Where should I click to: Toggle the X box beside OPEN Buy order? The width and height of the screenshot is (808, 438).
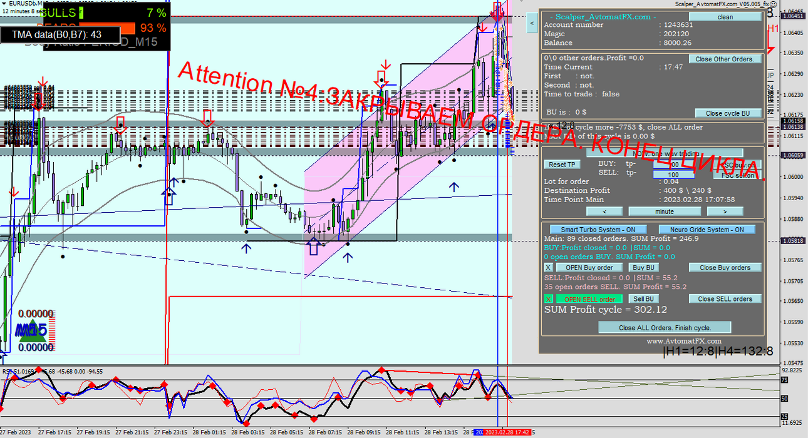(x=549, y=267)
